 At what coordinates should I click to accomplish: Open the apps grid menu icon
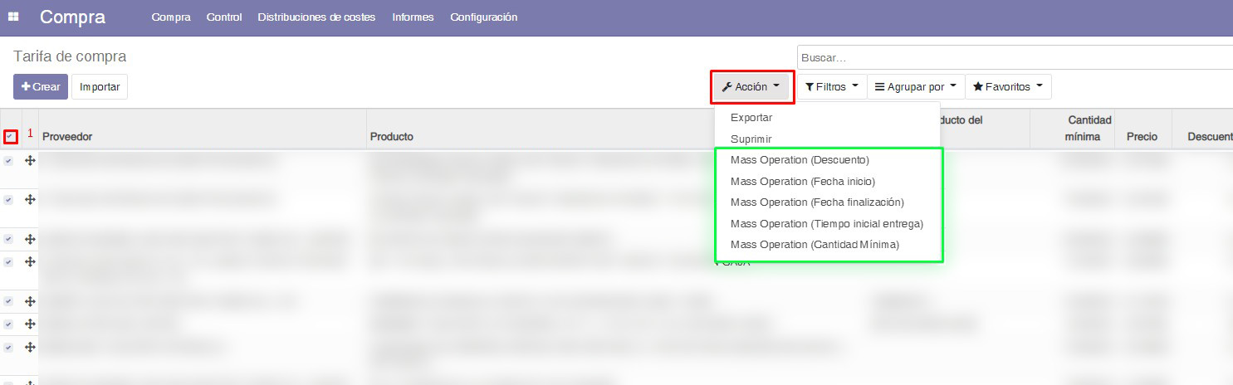[13, 17]
